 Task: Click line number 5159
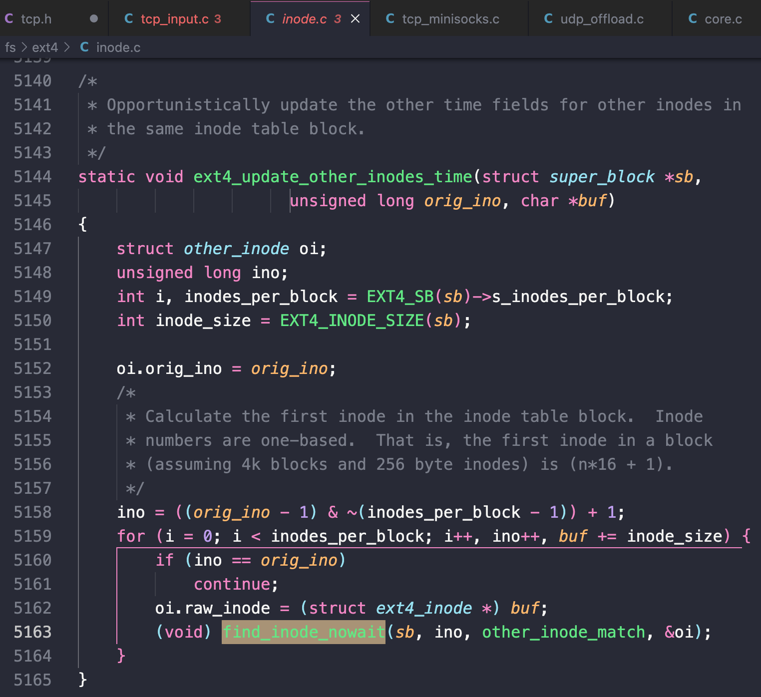(x=32, y=536)
